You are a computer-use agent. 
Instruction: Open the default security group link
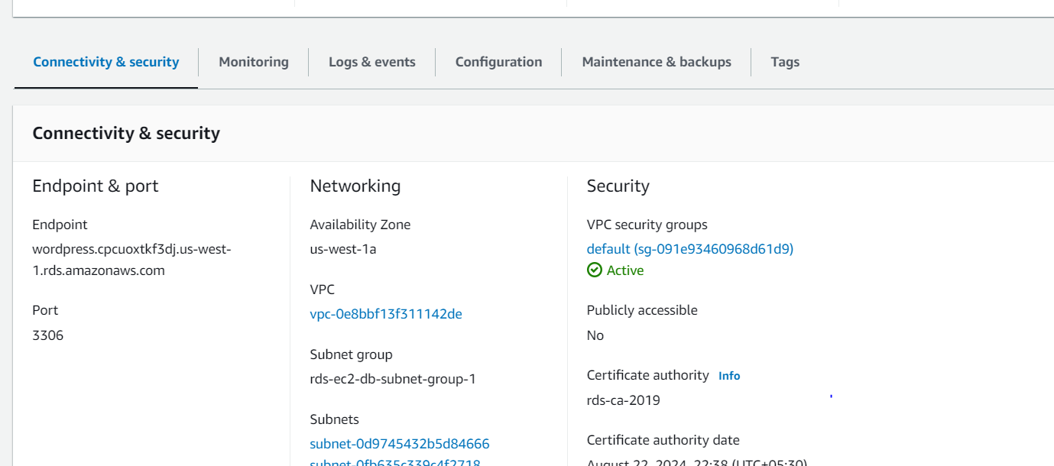pos(690,249)
